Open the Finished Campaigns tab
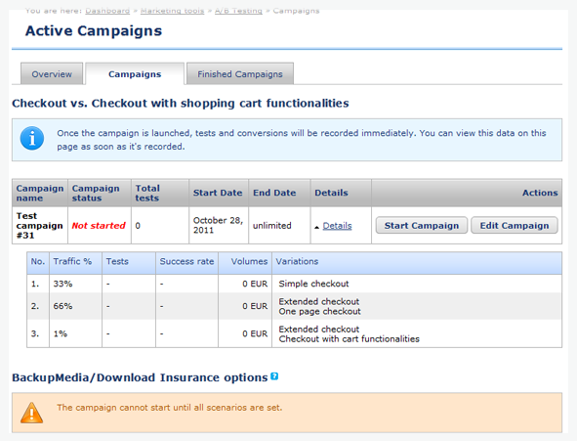 pyautogui.click(x=240, y=74)
